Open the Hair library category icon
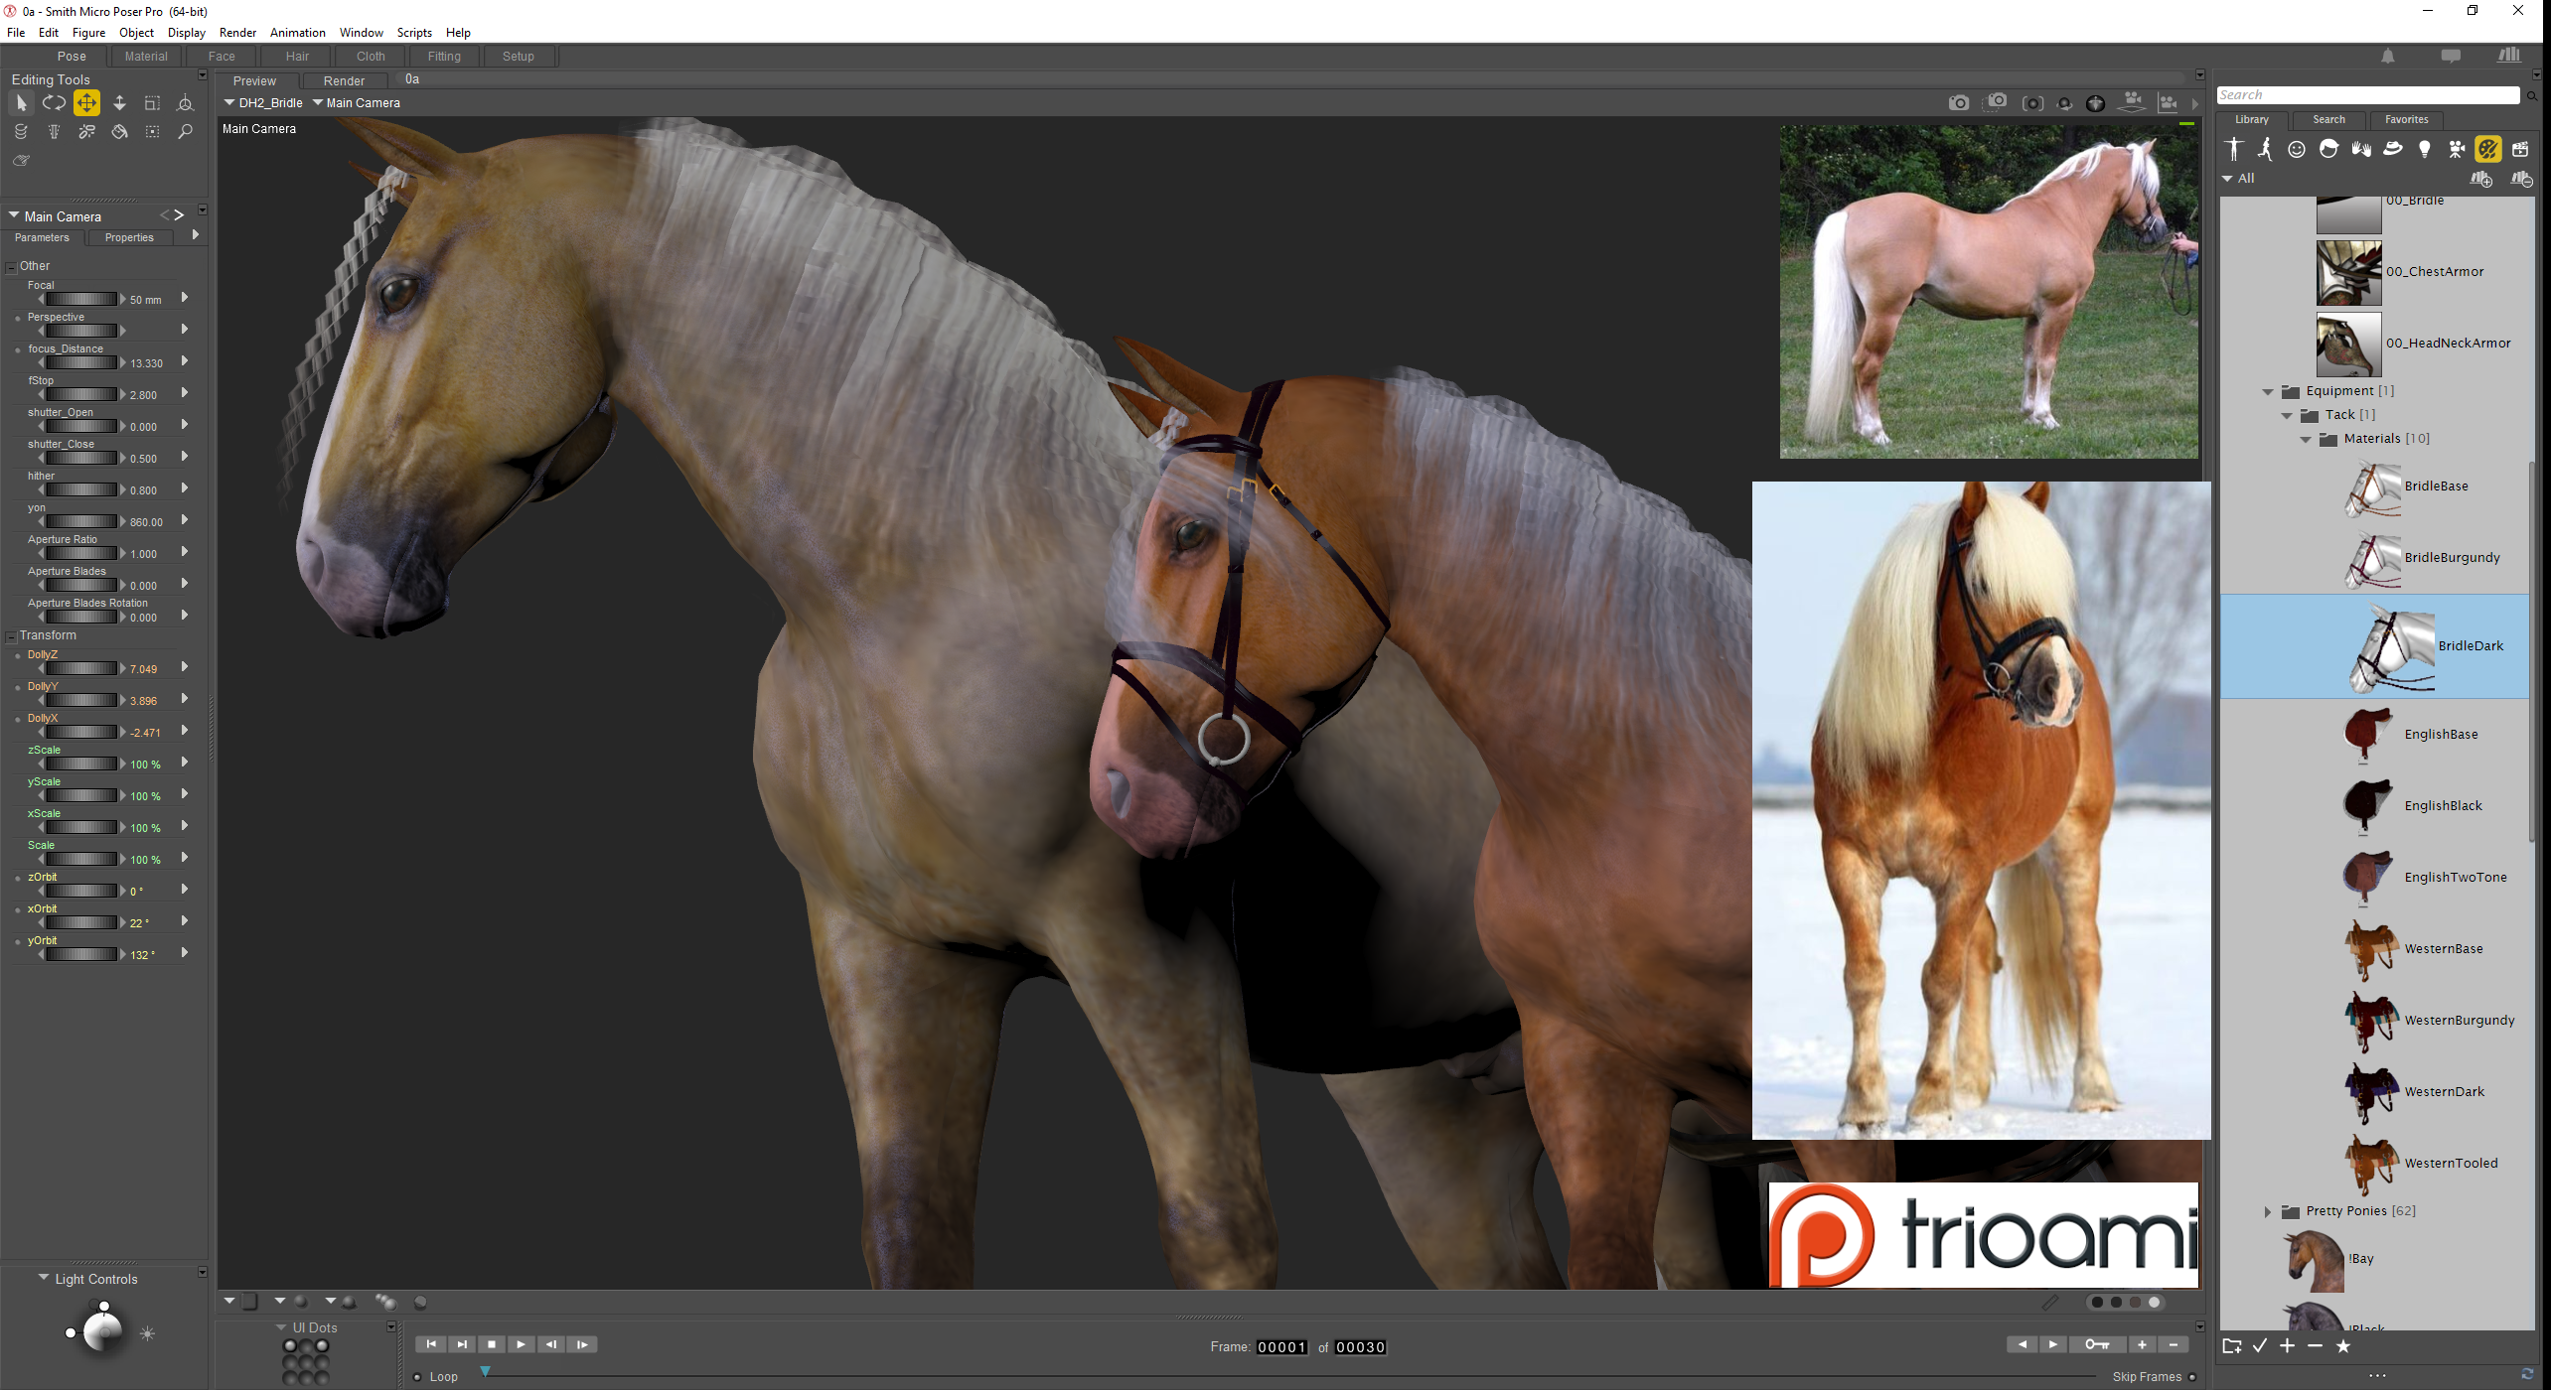The height and width of the screenshot is (1390, 2551). tap(2328, 149)
